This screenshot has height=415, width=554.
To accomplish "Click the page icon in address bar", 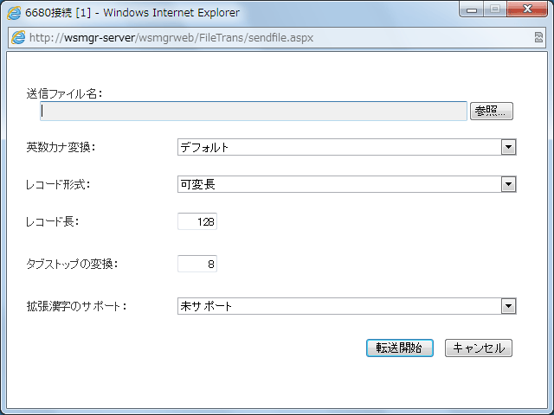I will tap(18, 37).
